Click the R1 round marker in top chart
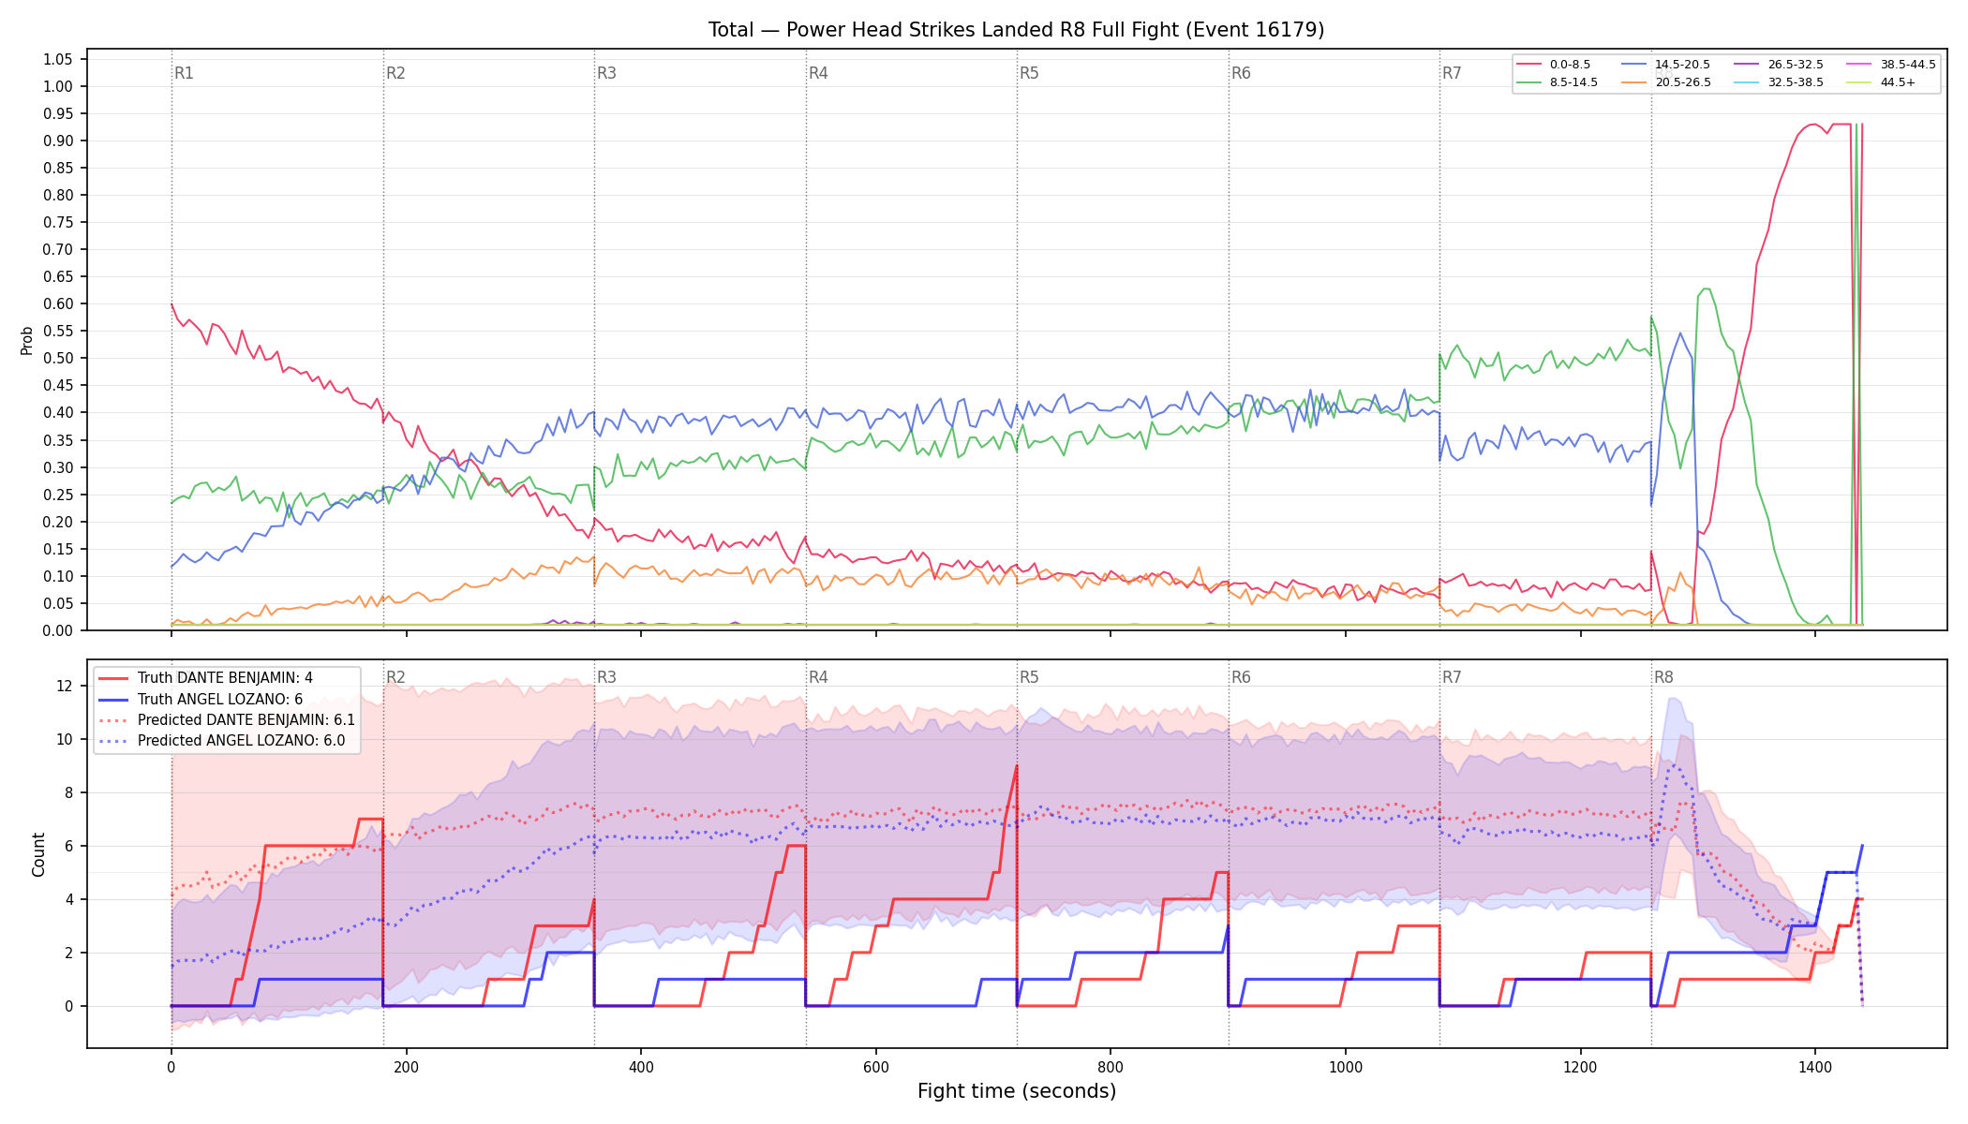Screen dimensions: 1968x1124 point(184,73)
